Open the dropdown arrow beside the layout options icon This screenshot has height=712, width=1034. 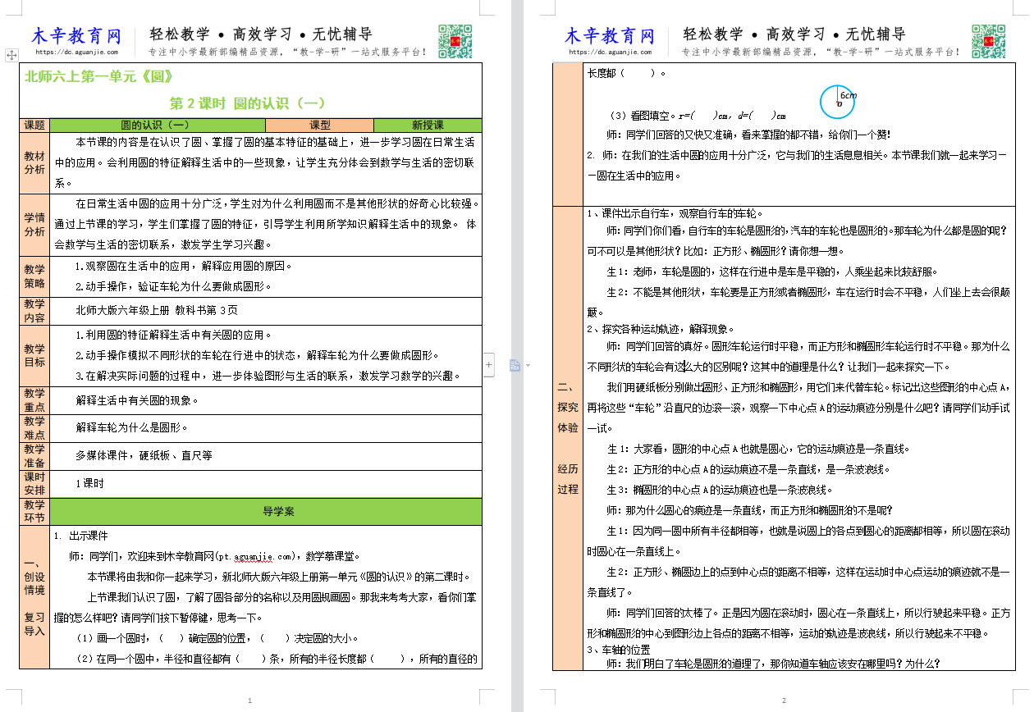click(x=528, y=365)
